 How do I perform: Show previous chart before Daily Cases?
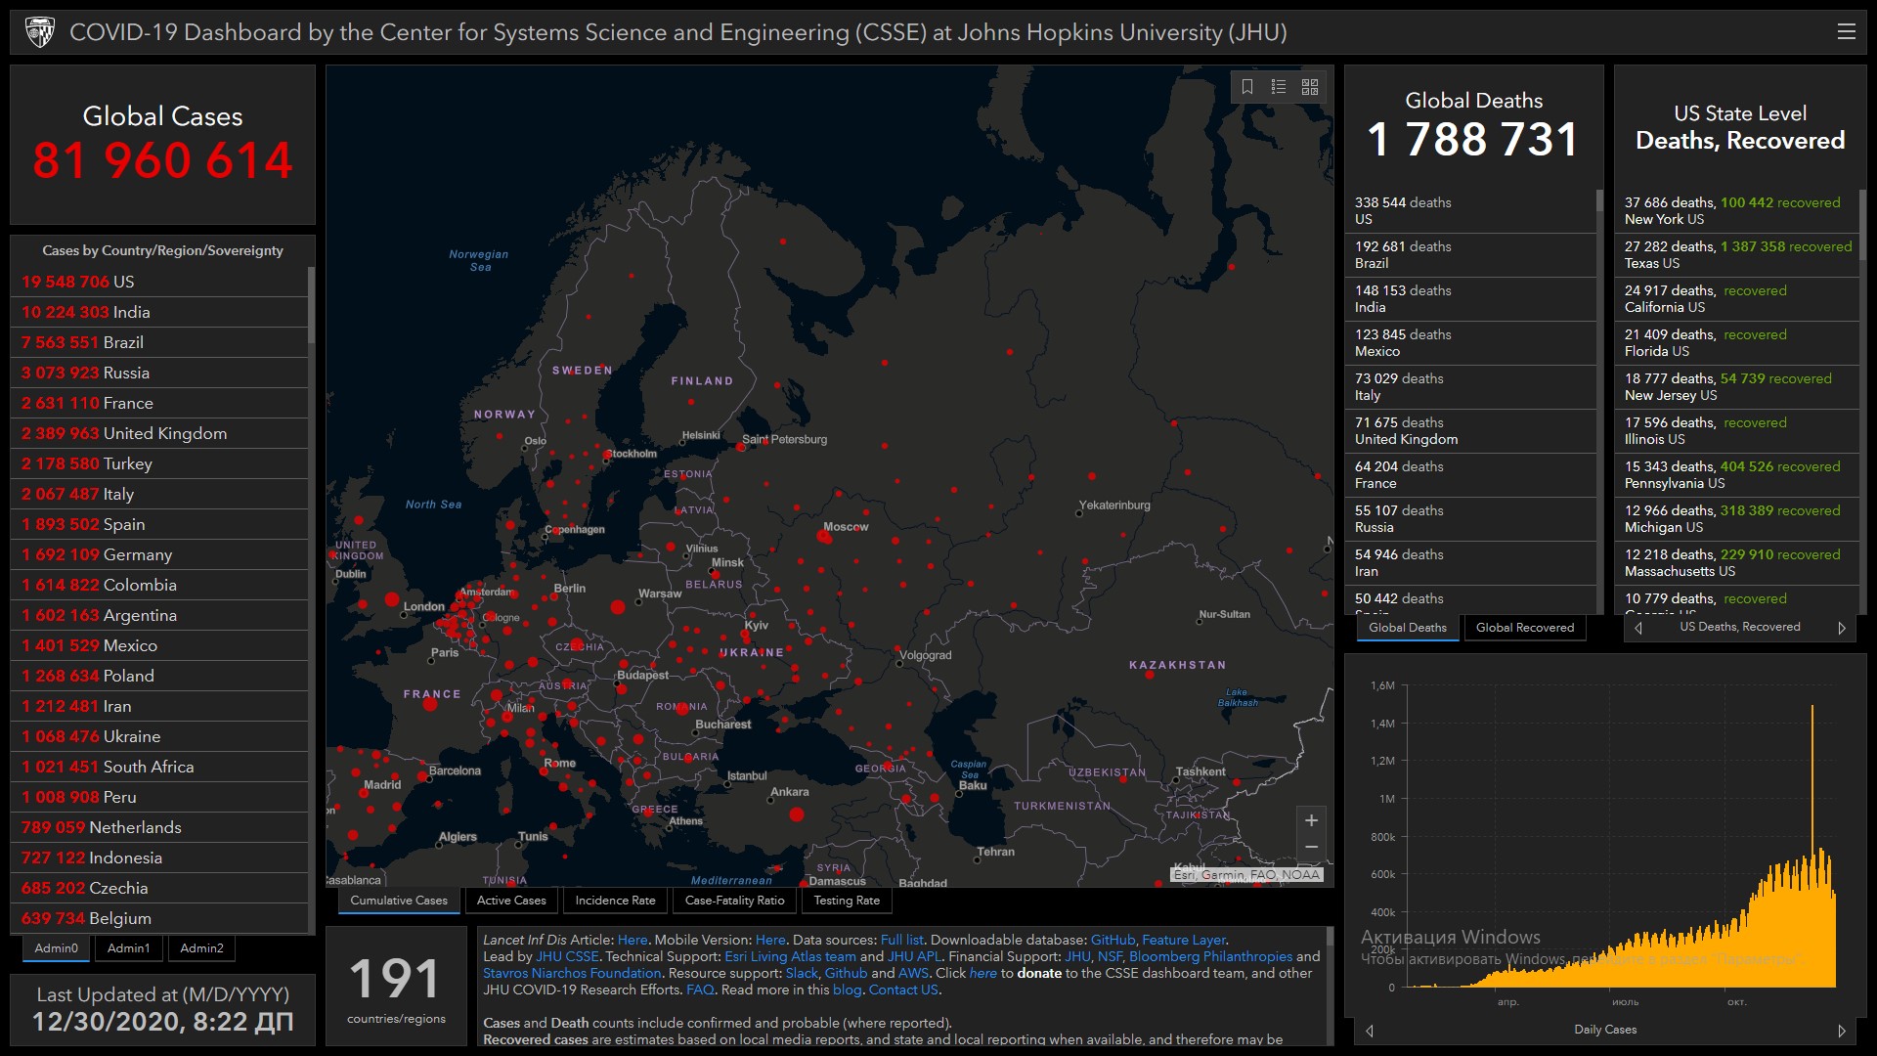1370,1031
